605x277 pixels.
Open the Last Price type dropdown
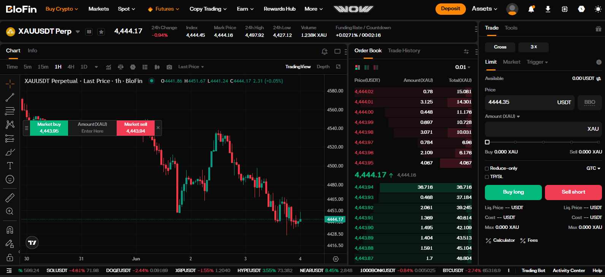(x=191, y=67)
